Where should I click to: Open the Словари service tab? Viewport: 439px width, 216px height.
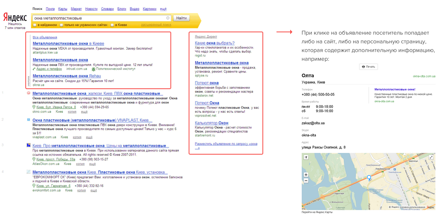pyautogui.click(x=107, y=9)
